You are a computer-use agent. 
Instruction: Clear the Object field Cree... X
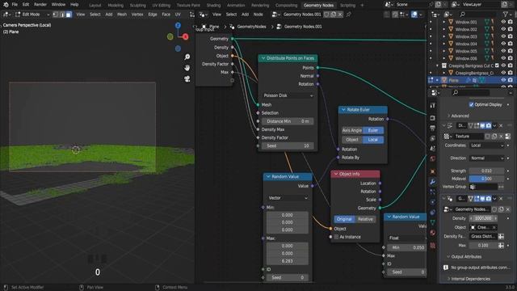[494, 228]
